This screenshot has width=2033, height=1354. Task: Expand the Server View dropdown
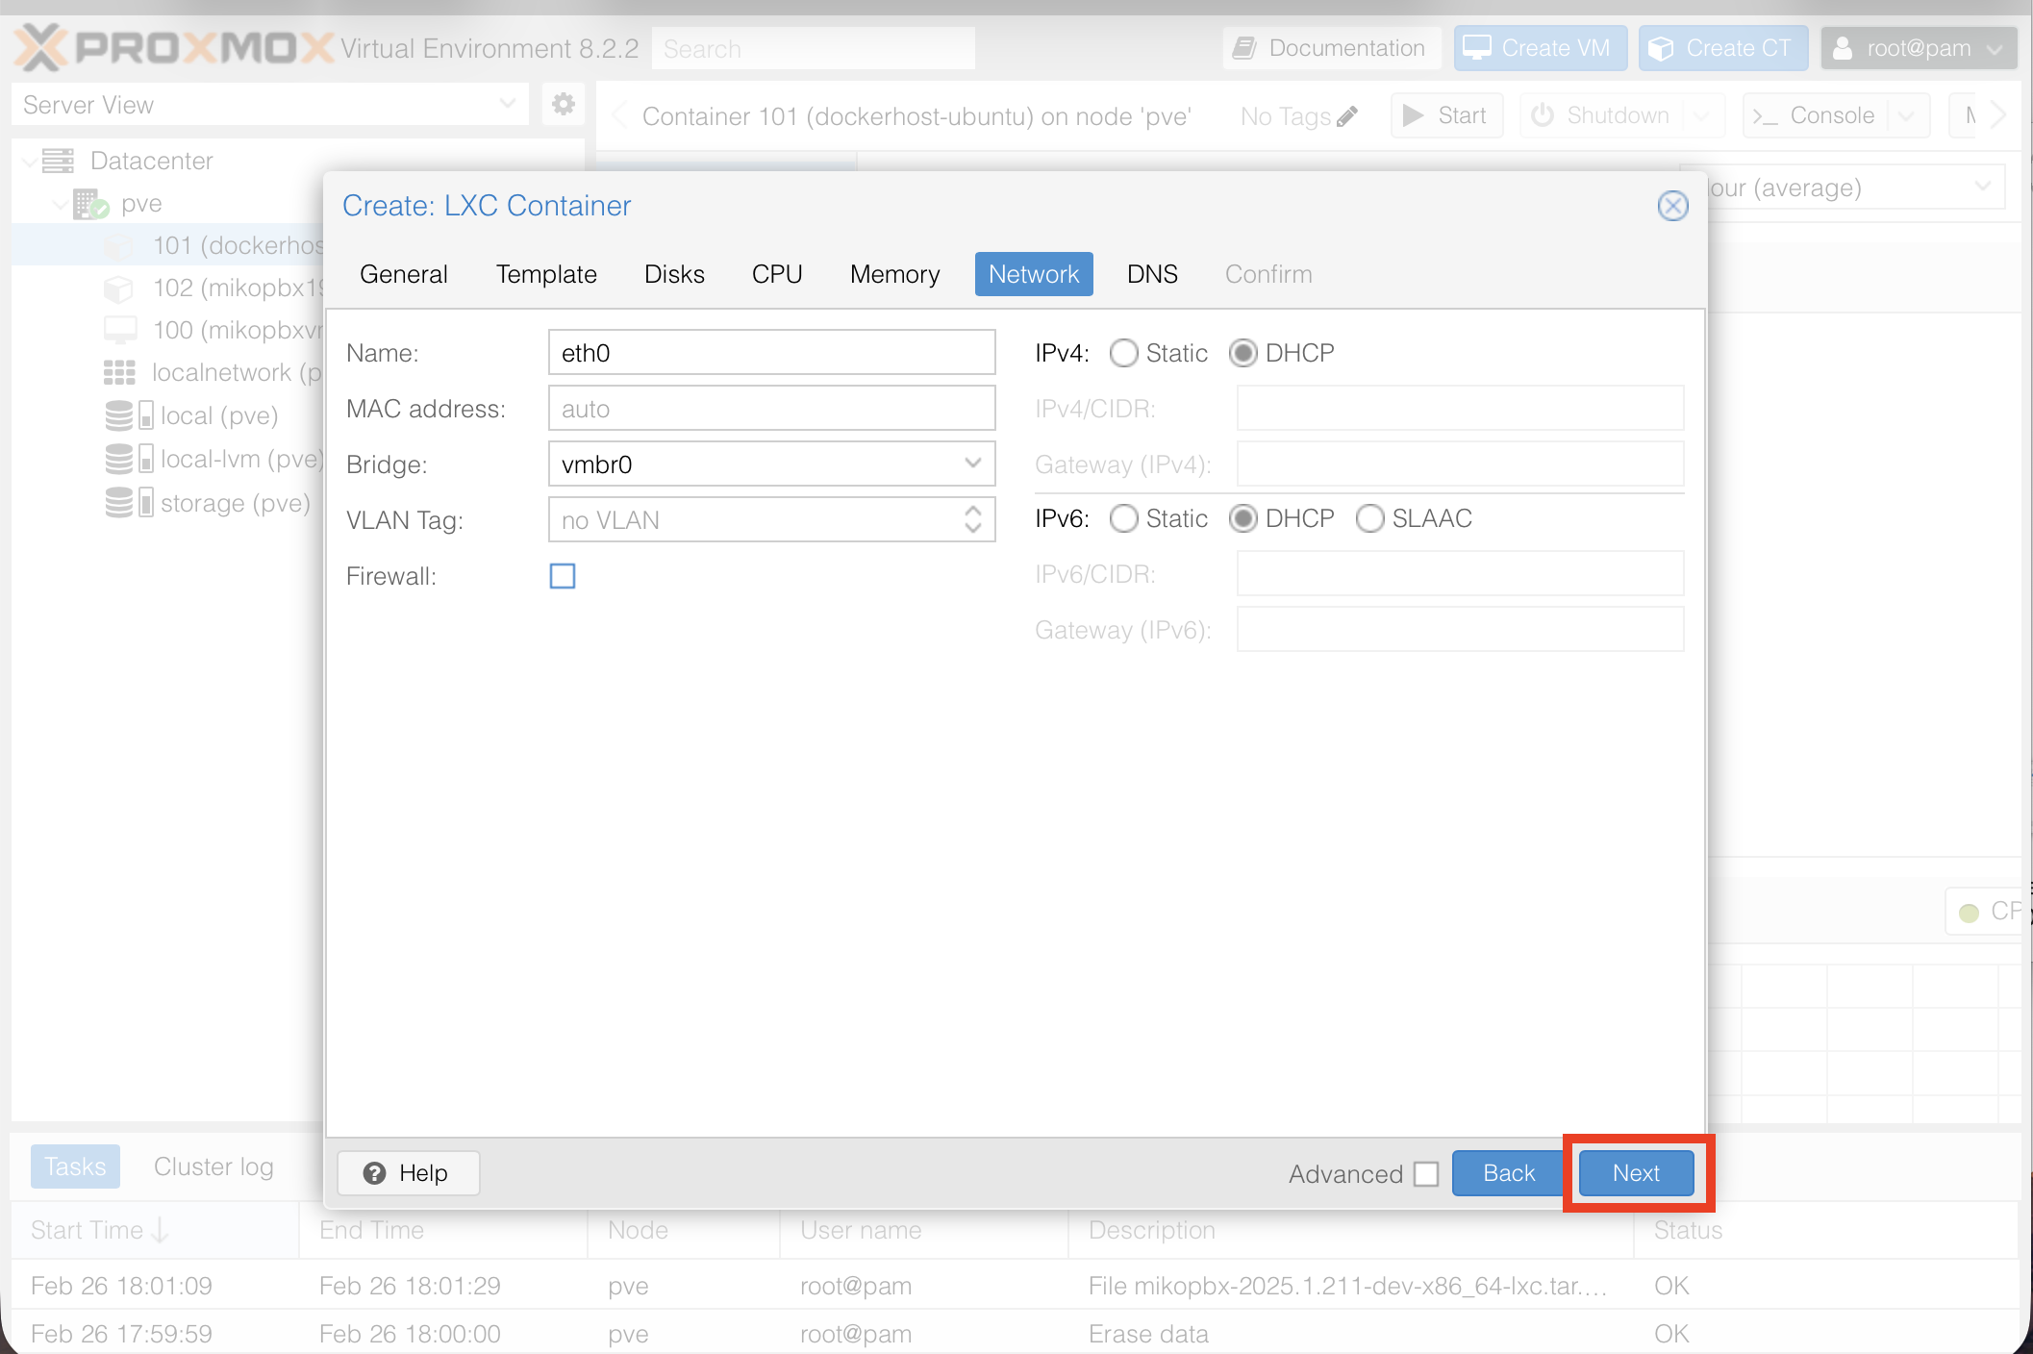(x=507, y=104)
